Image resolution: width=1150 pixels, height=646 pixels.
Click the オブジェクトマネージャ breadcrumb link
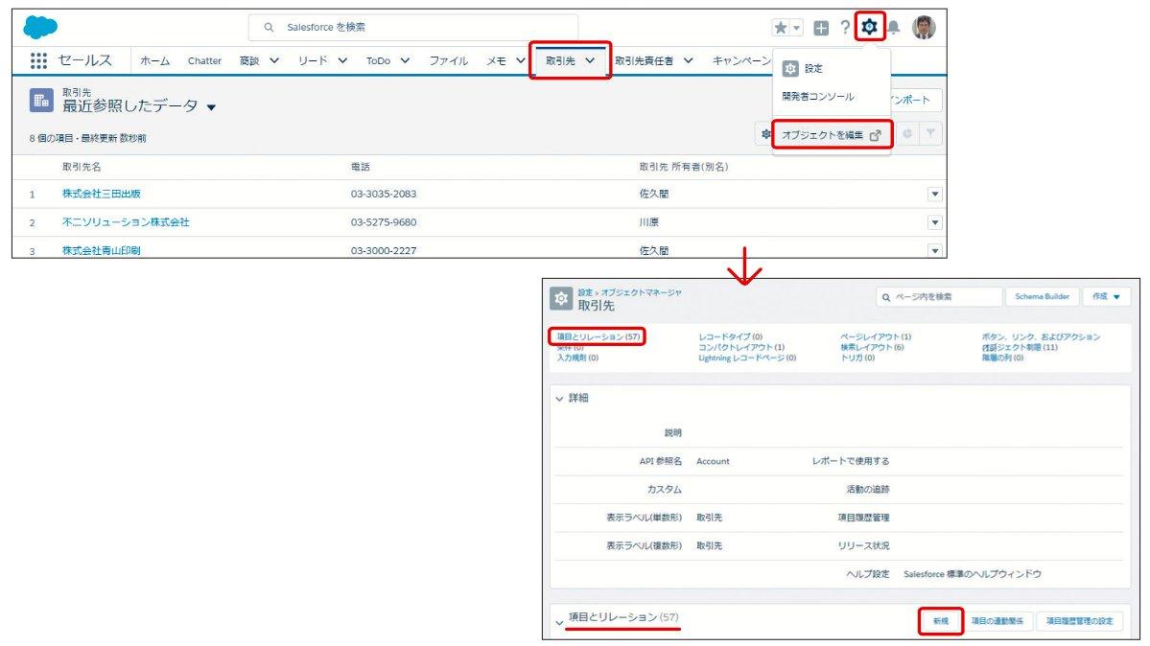641,292
